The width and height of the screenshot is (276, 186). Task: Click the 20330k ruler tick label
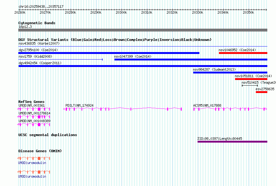coord(198,12)
